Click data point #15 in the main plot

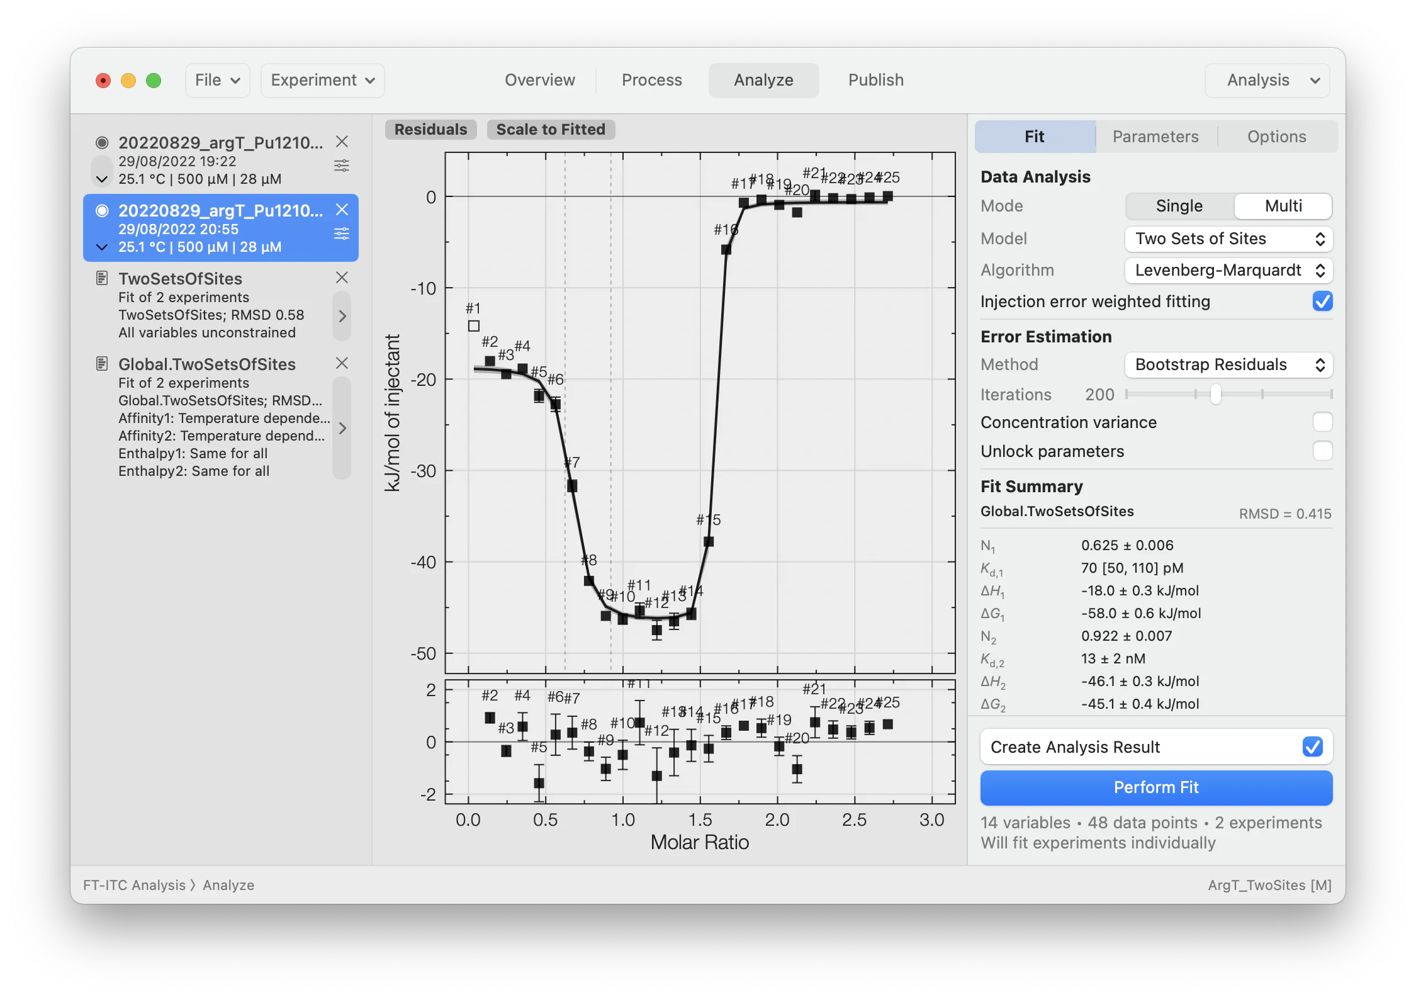tap(709, 541)
